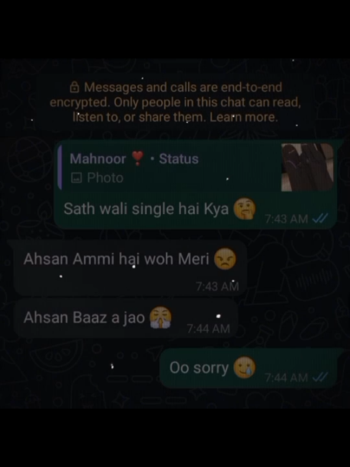Open Mahnoor's status photo thumbnail
Viewport: 350px width, 467px height.
click(x=308, y=167)
